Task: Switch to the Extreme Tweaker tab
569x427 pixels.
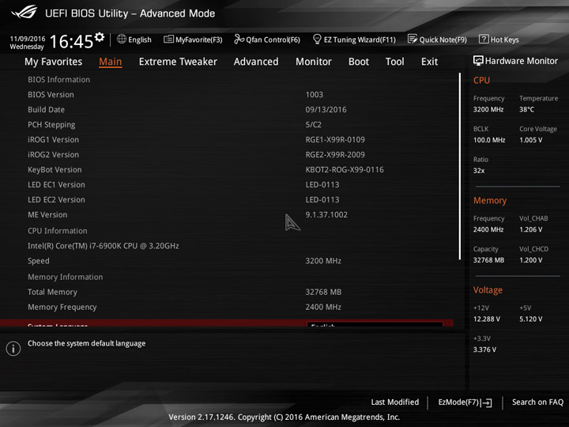Action: [x=178, y=62]
